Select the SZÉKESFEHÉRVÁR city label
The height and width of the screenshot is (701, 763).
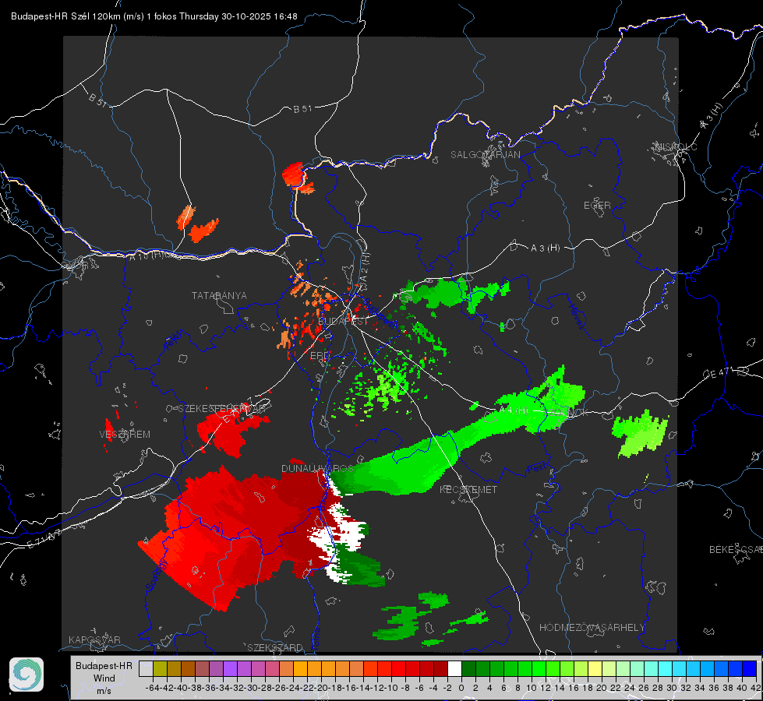click(222, 409)
